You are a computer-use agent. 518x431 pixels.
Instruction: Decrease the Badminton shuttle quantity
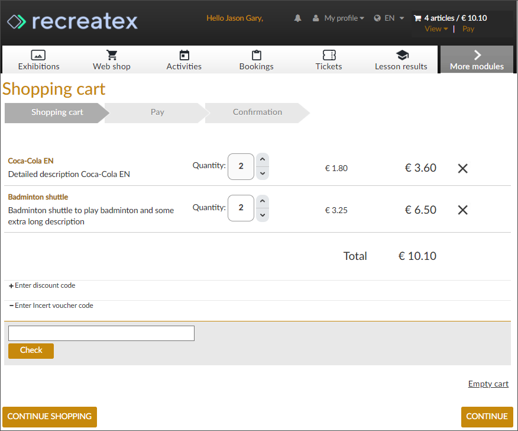(262, 215)
